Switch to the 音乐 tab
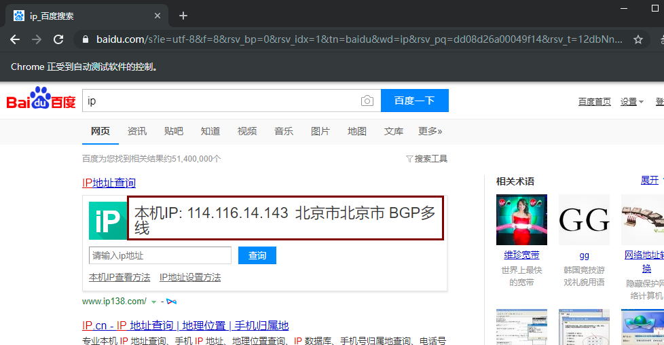The image size is (664, 345). [284, 131]
